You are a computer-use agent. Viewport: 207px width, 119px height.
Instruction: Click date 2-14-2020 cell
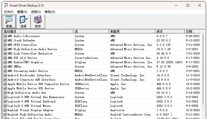click(193, 93)
